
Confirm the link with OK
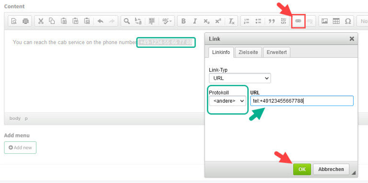point(302,169)
